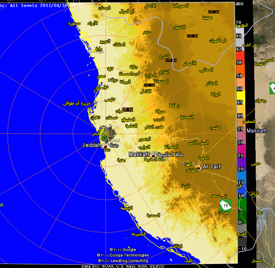The image size is (275, 268).
Task: Click the "الجموم" town label
Action: [x=145, y=139]
